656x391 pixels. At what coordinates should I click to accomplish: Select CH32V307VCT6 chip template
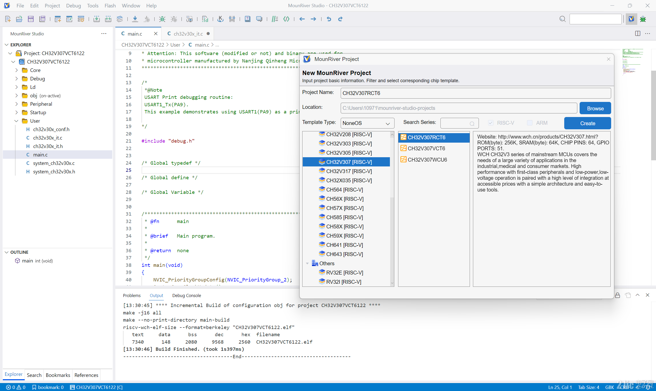click(434, 148)
